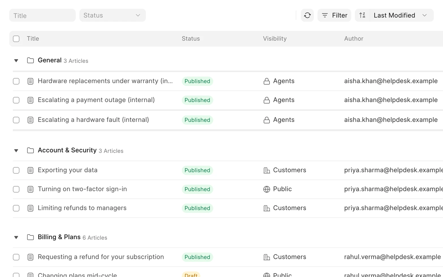Open the article Exporting your data
This screenshot has height=277, width=443.
tap(68, 170)
